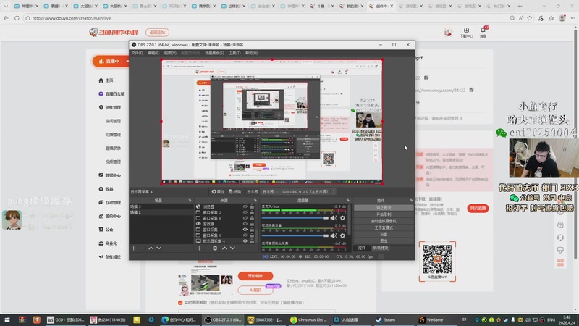Mute 麦克风/Aux with its speaker icon

point(334,218)
